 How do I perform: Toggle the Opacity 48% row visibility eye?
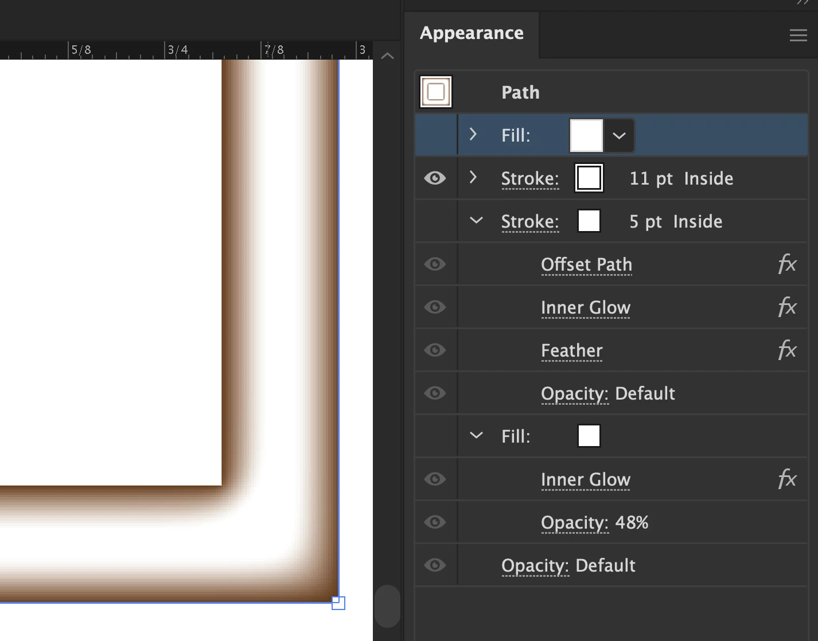tap(435, 522)
